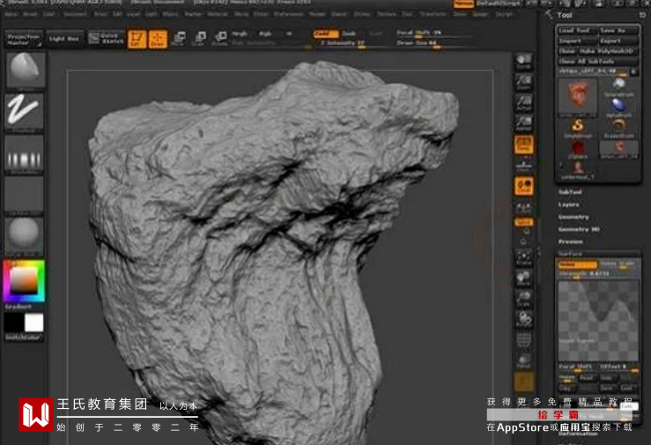Viewport: 651px width, 445px height.
Task: Open the Material menu
Action: coord(217,14)
